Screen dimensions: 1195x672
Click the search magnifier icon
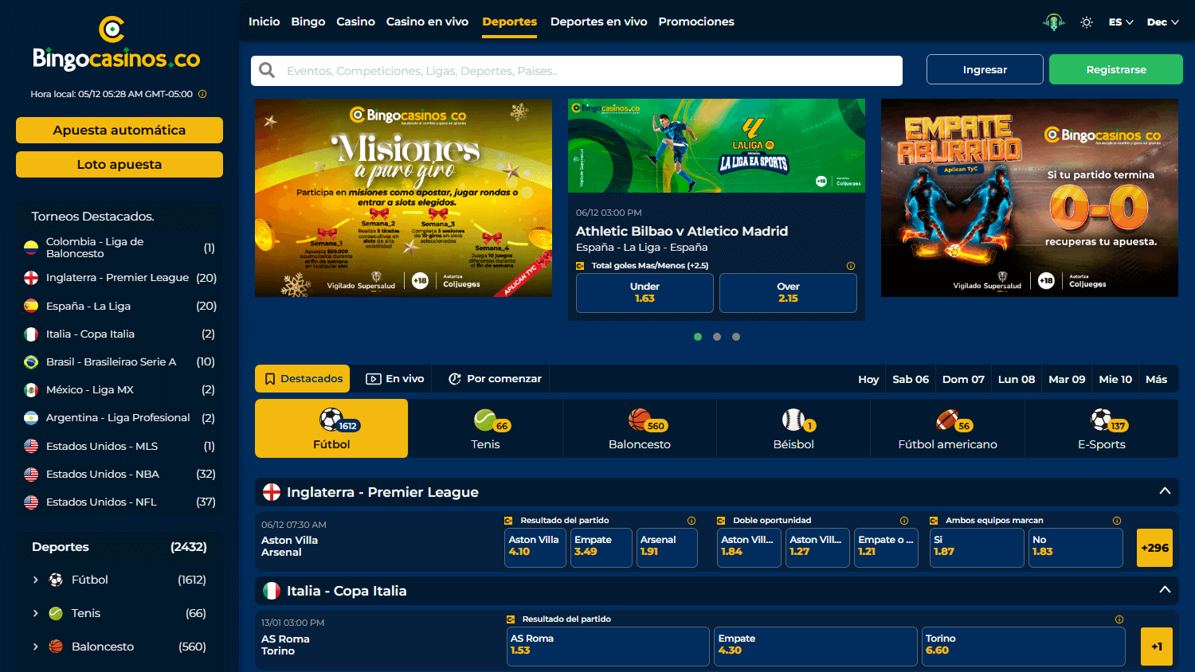click(x=266, y=70)
